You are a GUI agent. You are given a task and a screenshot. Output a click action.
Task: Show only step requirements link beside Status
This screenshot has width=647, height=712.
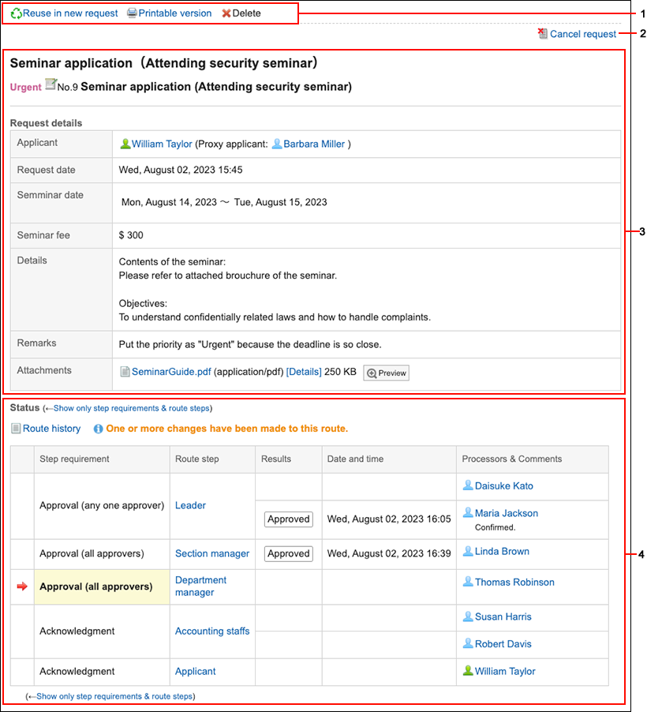[131, 408]
